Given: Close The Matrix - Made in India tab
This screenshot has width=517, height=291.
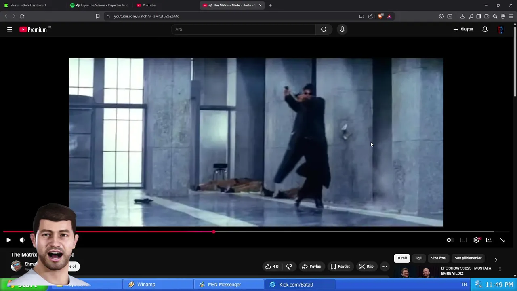Looking at the screenshot, I should [260, 5].
